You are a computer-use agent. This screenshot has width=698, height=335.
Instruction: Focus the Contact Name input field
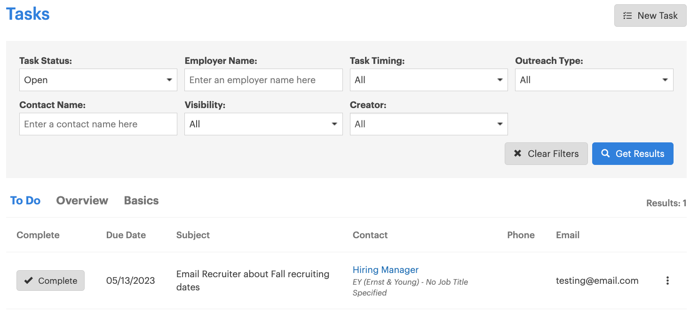pyautogui.click(x=98, y=124)
